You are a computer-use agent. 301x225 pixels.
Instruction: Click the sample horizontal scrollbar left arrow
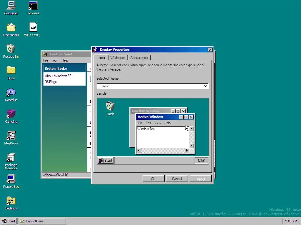coord(139,151)
